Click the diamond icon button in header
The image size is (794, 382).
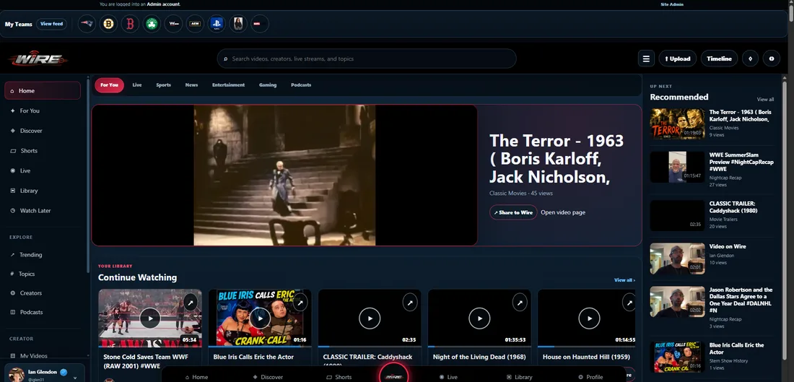(x=750, y=58)
